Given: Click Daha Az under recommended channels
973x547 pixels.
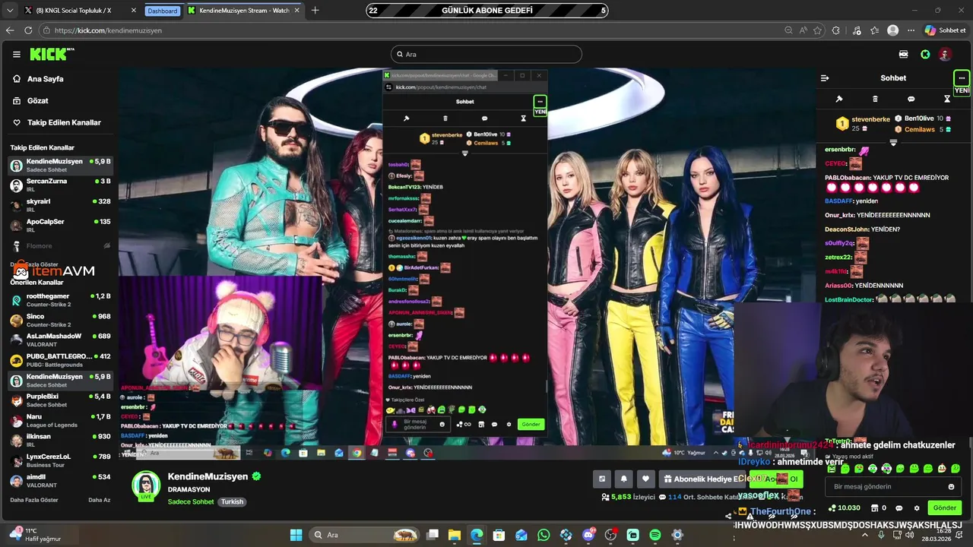Looking at the screenshot, I should 99,500.
